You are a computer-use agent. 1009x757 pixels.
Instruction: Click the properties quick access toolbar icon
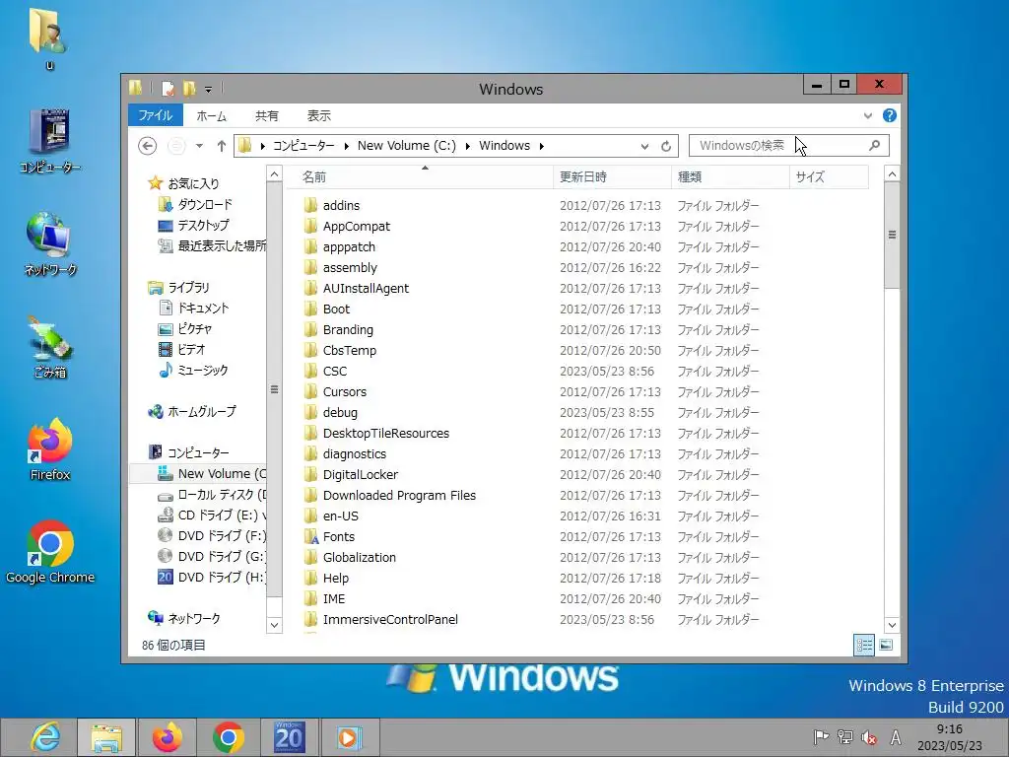tap(168, 88)
